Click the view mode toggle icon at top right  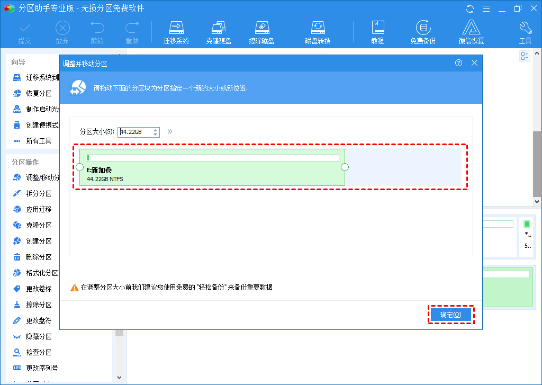point(525,56)
